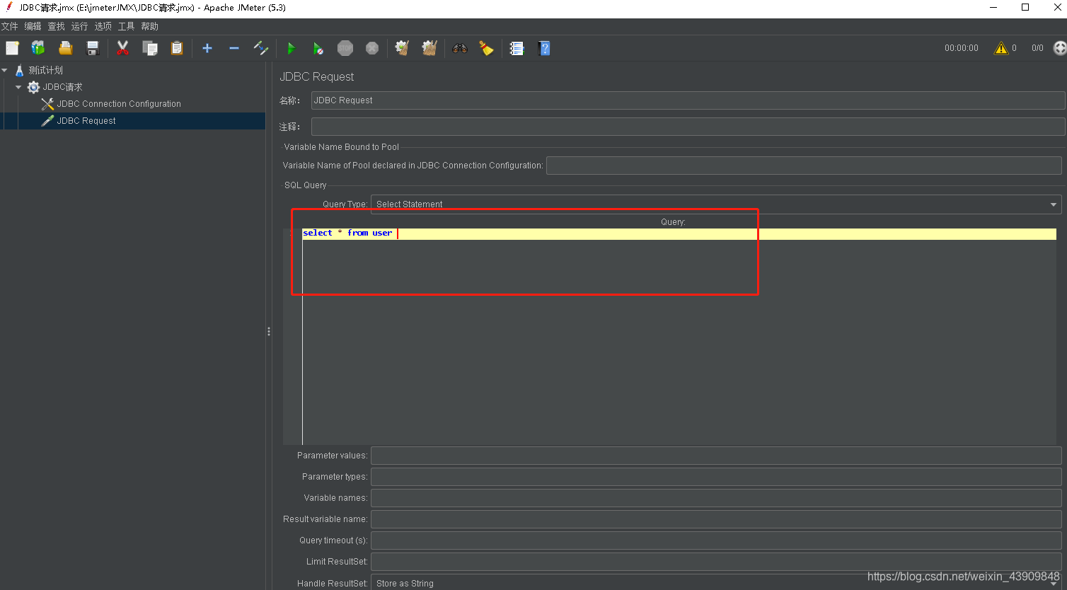Click the pool Variable Name input field
Image resolution: width=1067 pixels, height=590 pixels.
804,166
